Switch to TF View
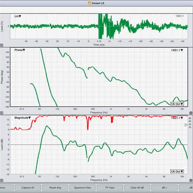 [110, 188]
